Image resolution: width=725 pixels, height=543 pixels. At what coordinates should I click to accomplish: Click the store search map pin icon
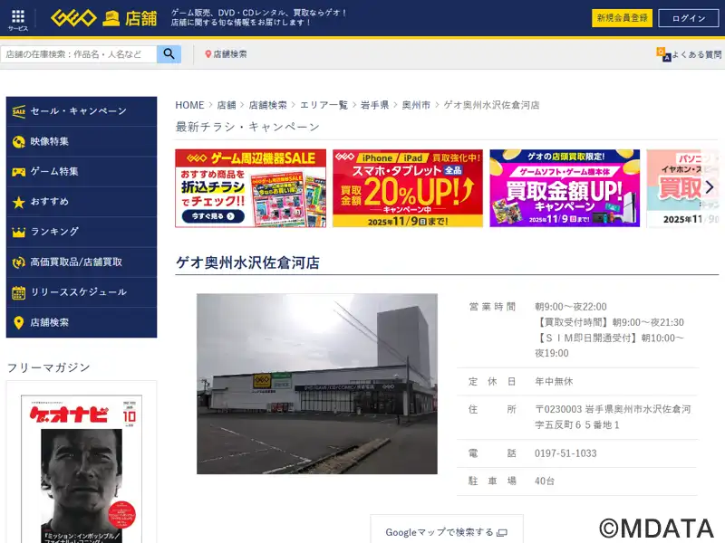coord(208,54)
